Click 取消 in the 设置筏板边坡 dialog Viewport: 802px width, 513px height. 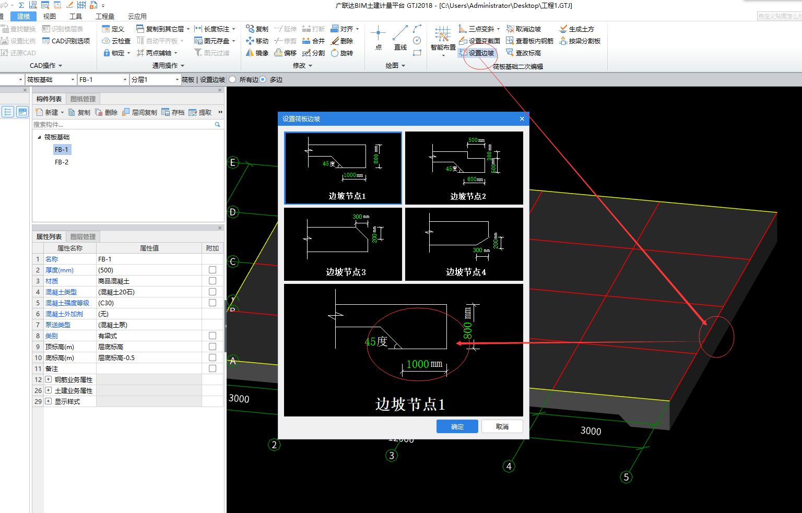[502, 426]
